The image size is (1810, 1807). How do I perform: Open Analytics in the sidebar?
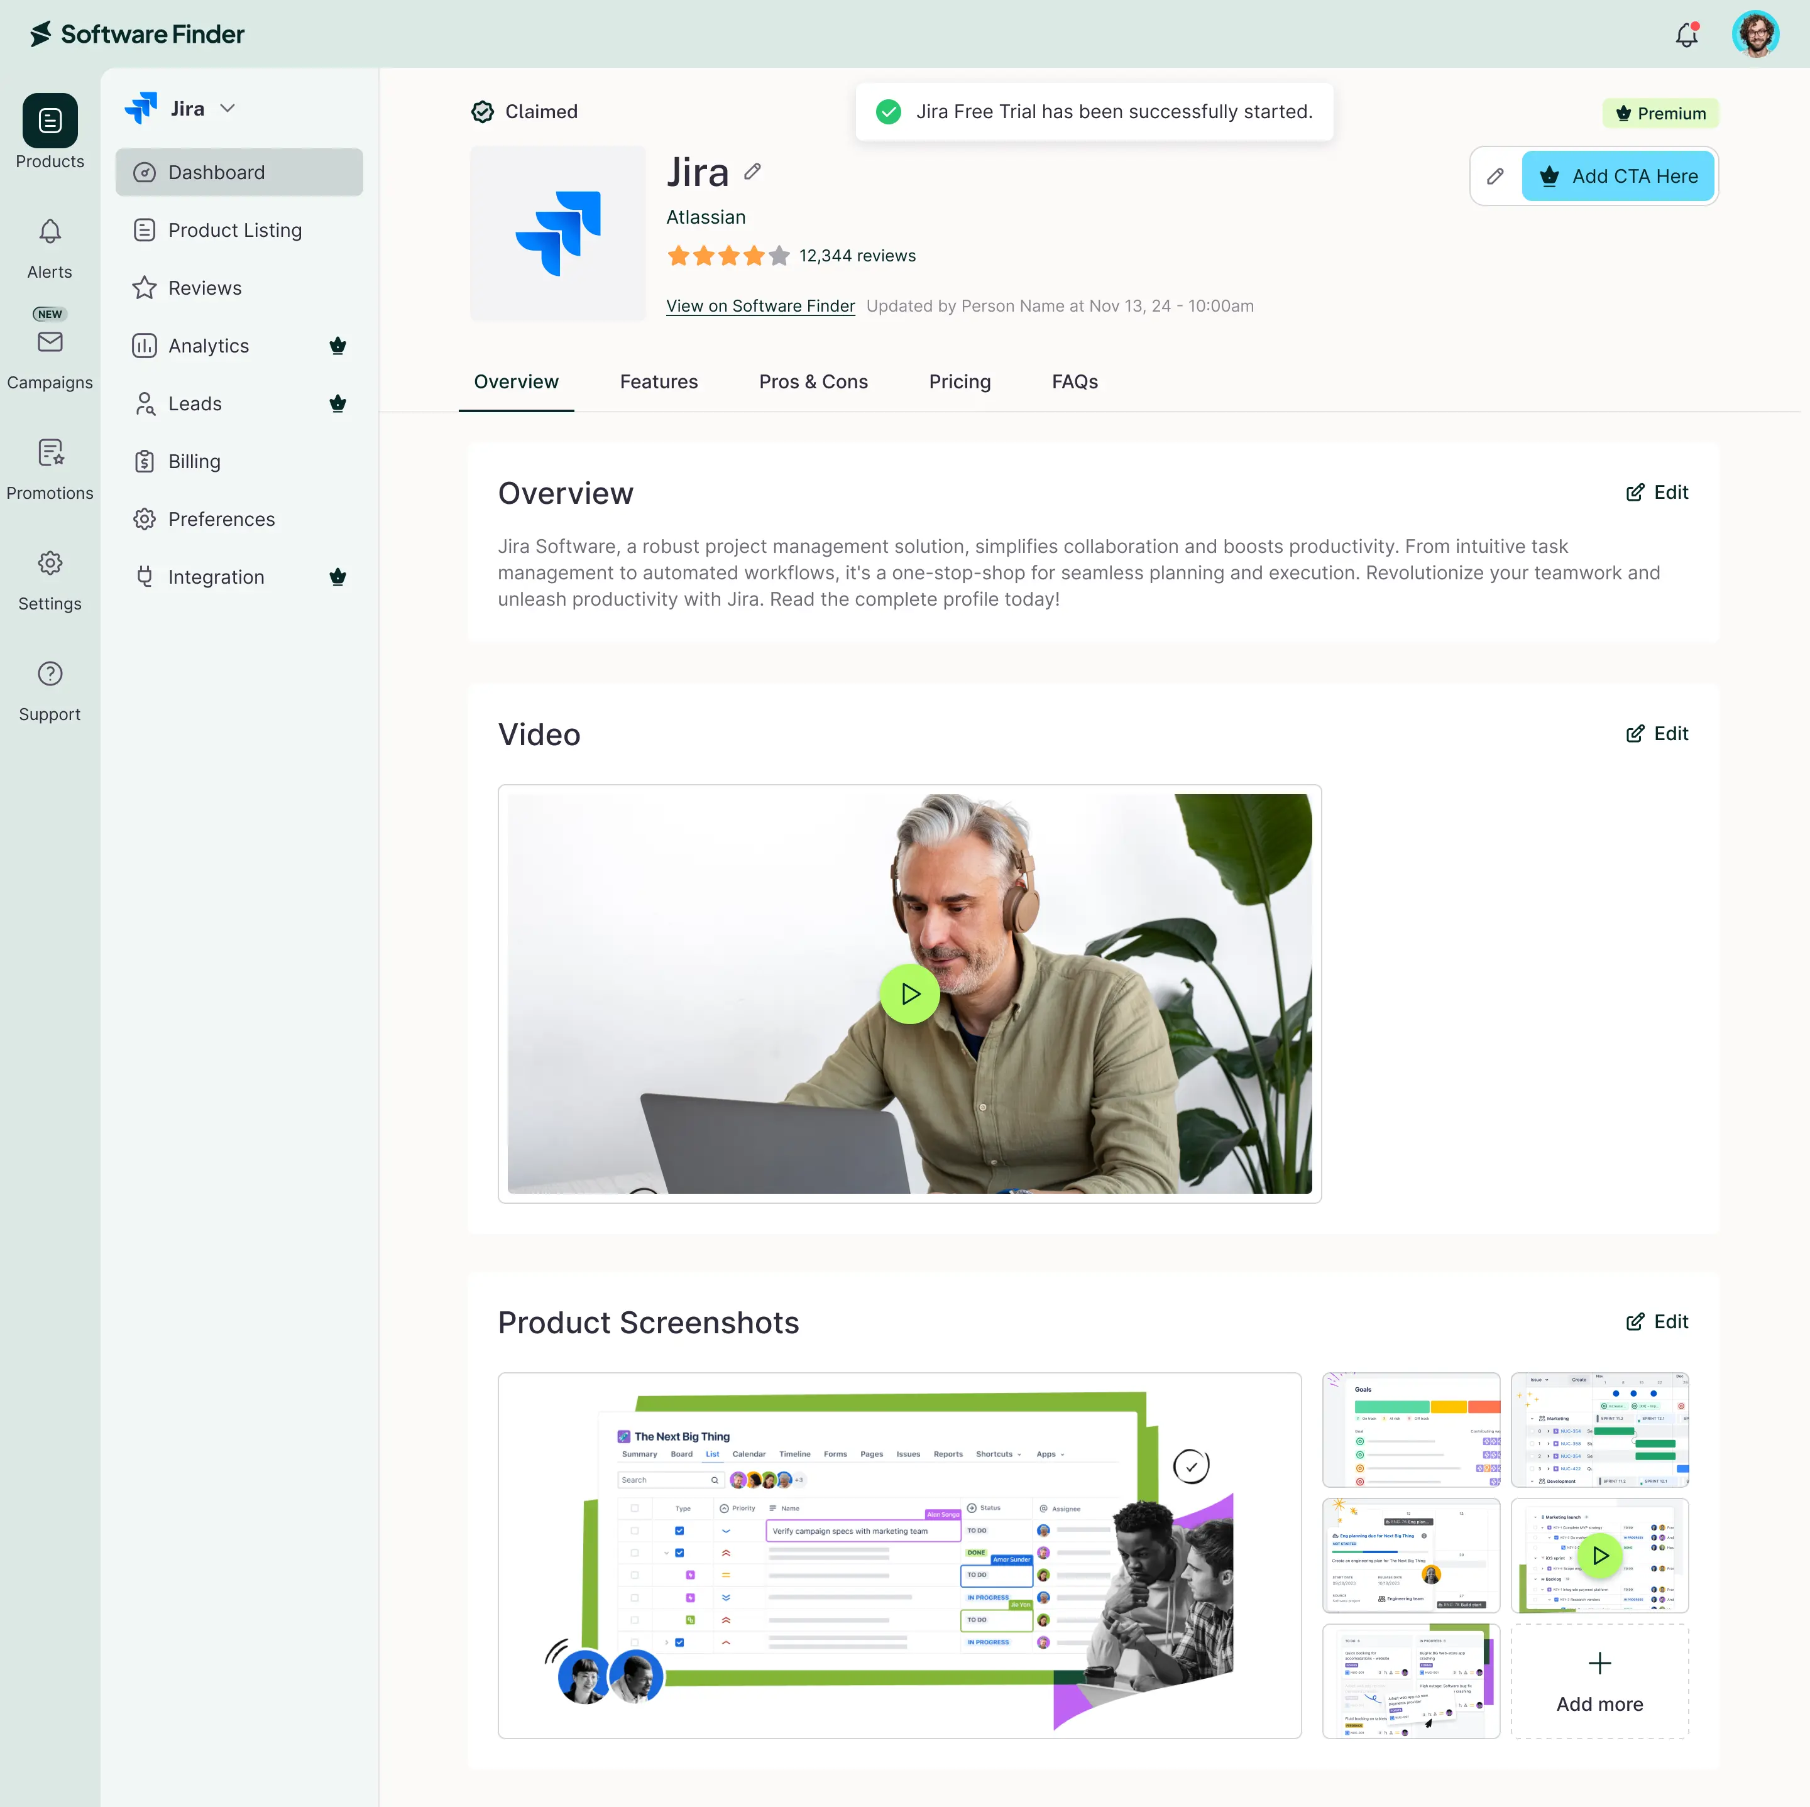coord(239,346)
